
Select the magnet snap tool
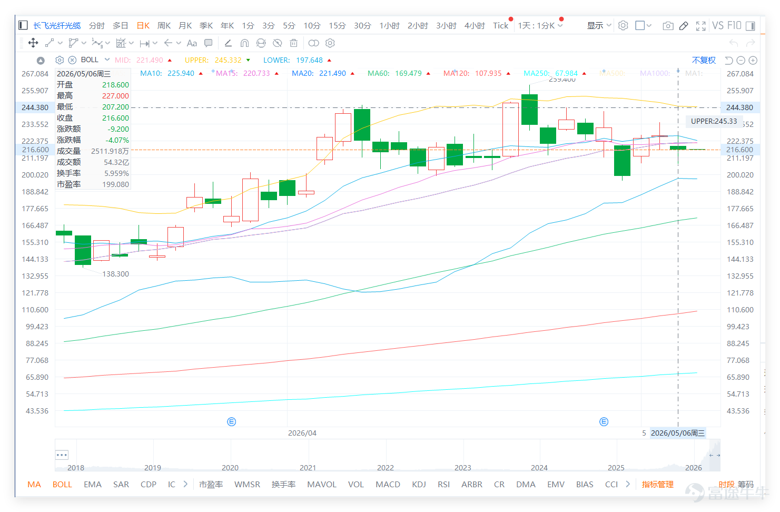244,43
